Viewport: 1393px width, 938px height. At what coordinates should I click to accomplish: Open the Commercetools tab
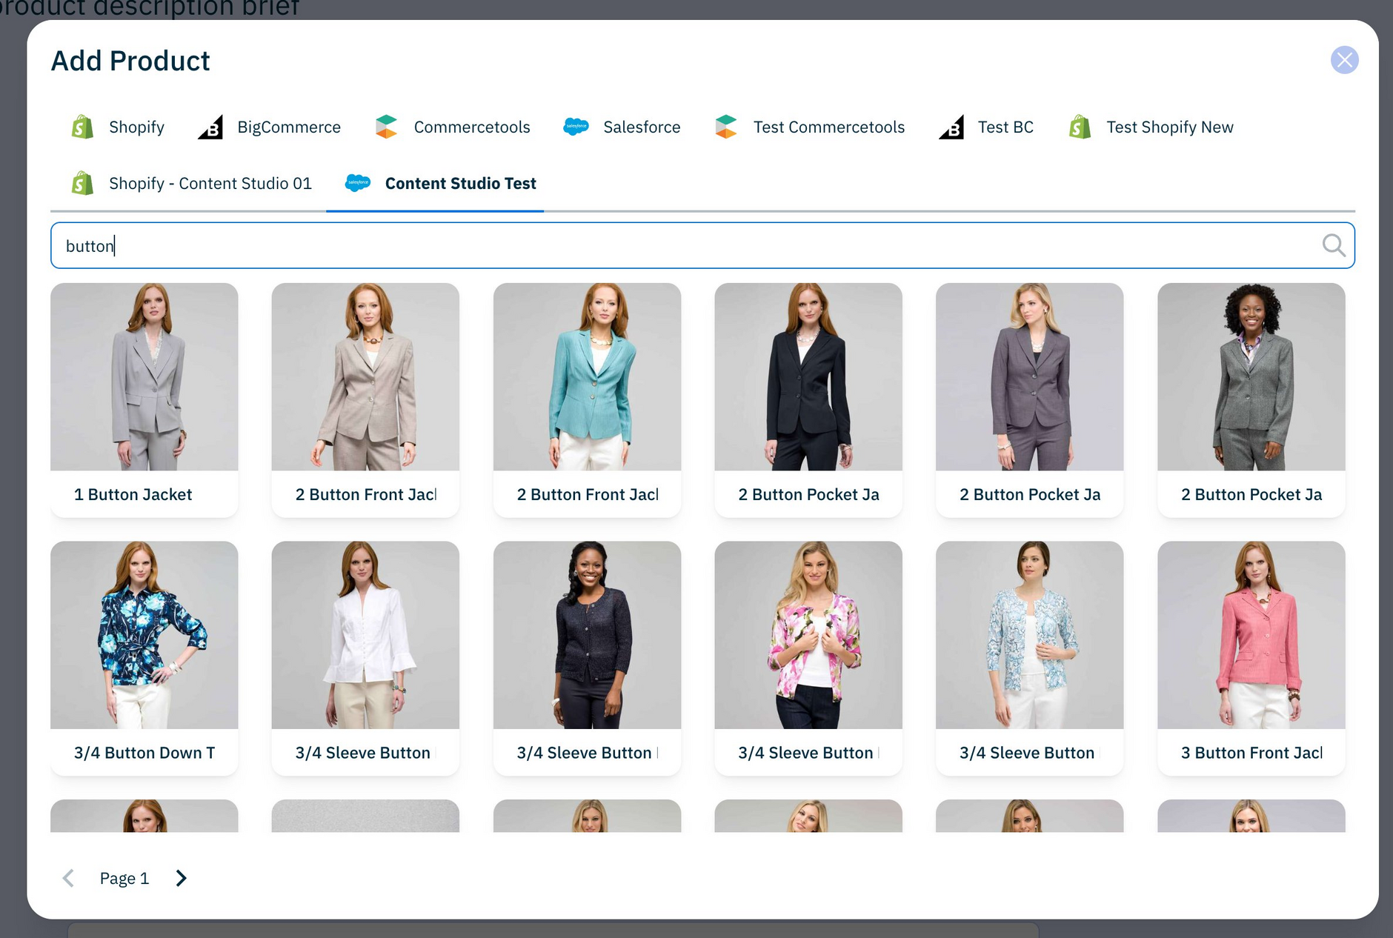point(453,127)
